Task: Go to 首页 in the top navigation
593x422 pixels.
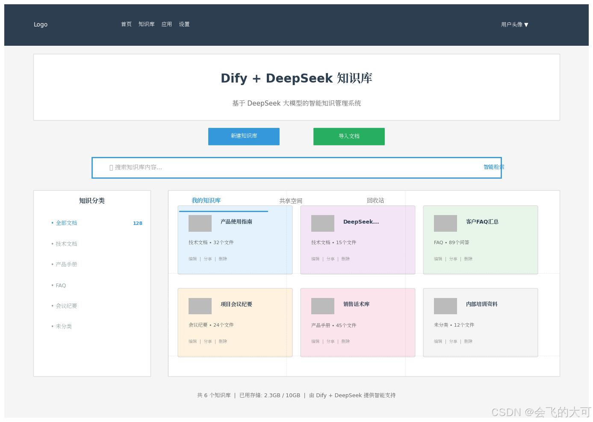Action: (126, 24)
